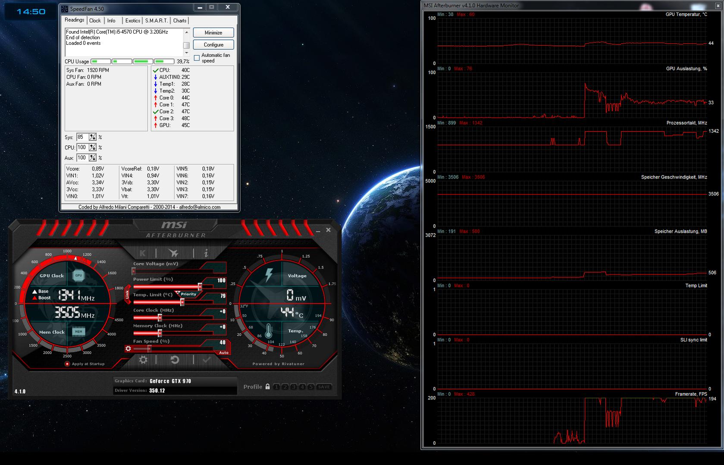Click the Framerate, FPS graph label

(691, 394)
